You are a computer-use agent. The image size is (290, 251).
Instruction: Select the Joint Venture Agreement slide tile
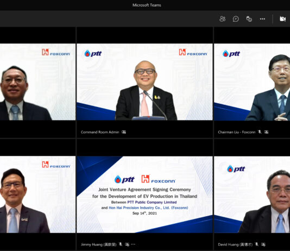(x=144, y=194)
